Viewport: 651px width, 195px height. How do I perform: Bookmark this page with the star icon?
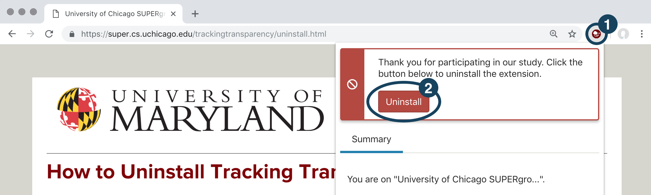click(572, 34)
